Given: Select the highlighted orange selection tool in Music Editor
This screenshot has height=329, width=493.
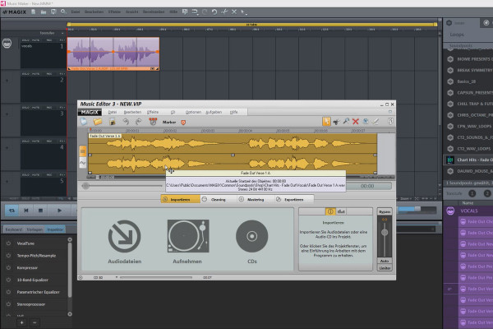Looking at the screenshot, I should pyautogui.click(x=326, y=122).
